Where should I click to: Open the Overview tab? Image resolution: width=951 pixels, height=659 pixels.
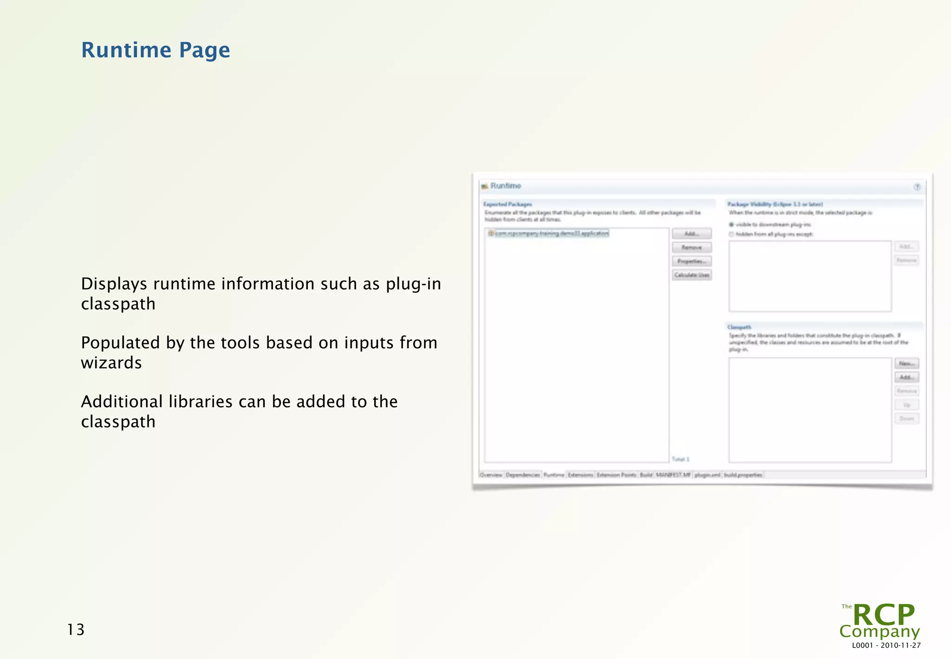[x=491, y=475]
